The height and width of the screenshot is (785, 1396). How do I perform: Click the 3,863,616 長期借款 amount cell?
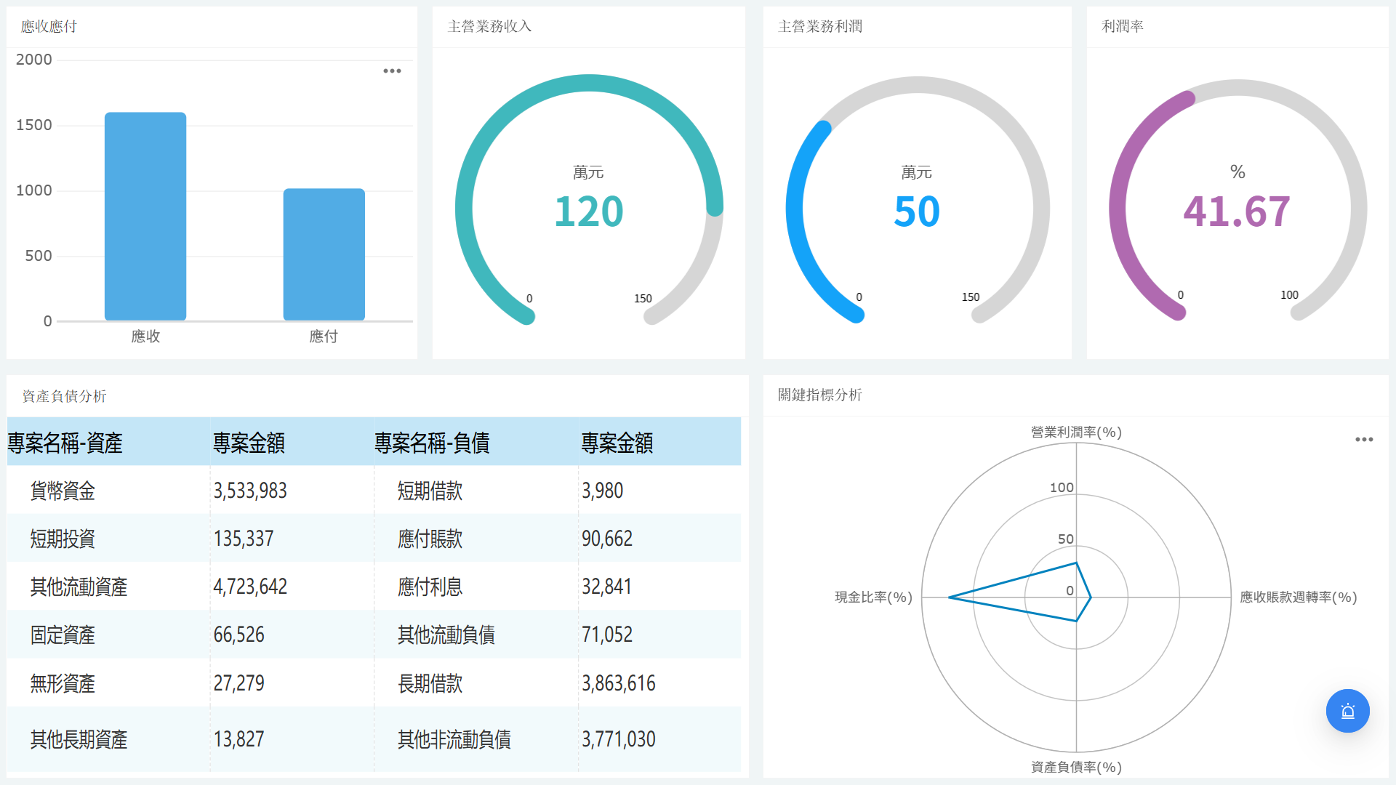click(x=618, y=683)
